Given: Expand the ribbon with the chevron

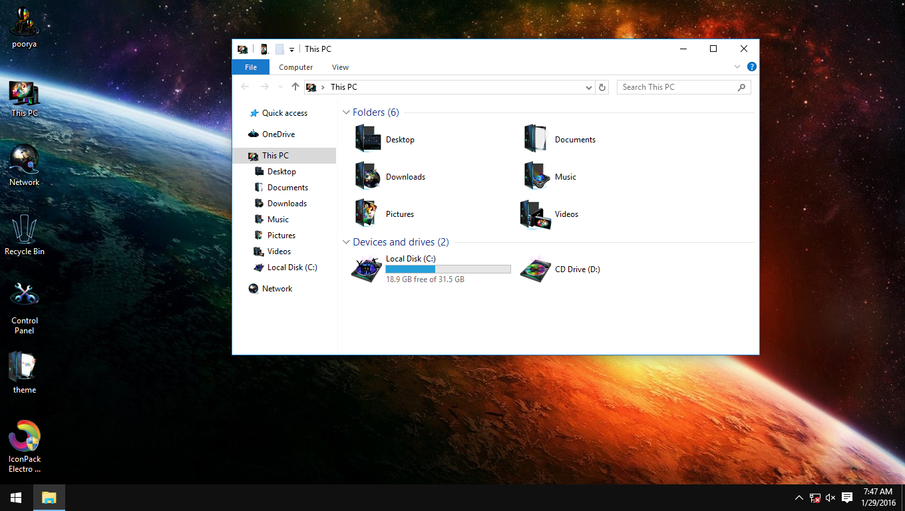Looking at the screenshot, I should (x=737, y=67).
